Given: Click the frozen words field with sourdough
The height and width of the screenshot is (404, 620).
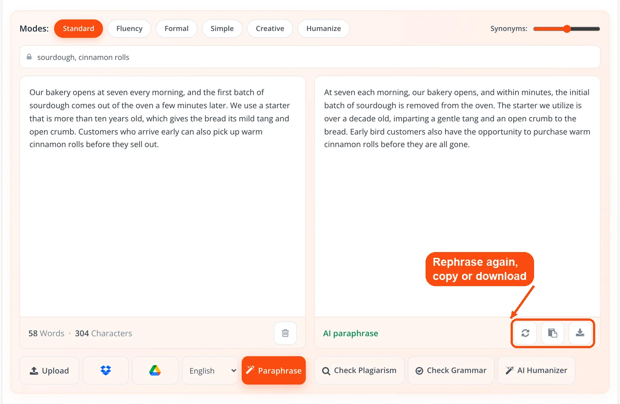Looking at the screenshot, I should 310,57.
